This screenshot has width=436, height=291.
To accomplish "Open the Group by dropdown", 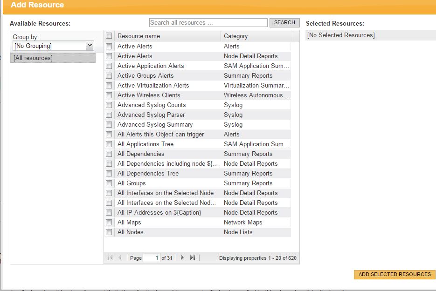I will pyautogui.click(x=90, y=46).
